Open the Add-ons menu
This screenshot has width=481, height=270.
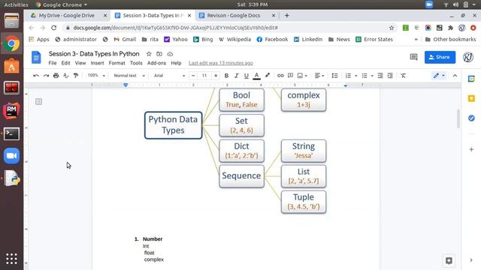coord(156,63)
